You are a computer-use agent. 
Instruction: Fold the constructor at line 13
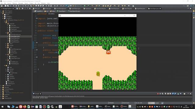click(37, 42)
